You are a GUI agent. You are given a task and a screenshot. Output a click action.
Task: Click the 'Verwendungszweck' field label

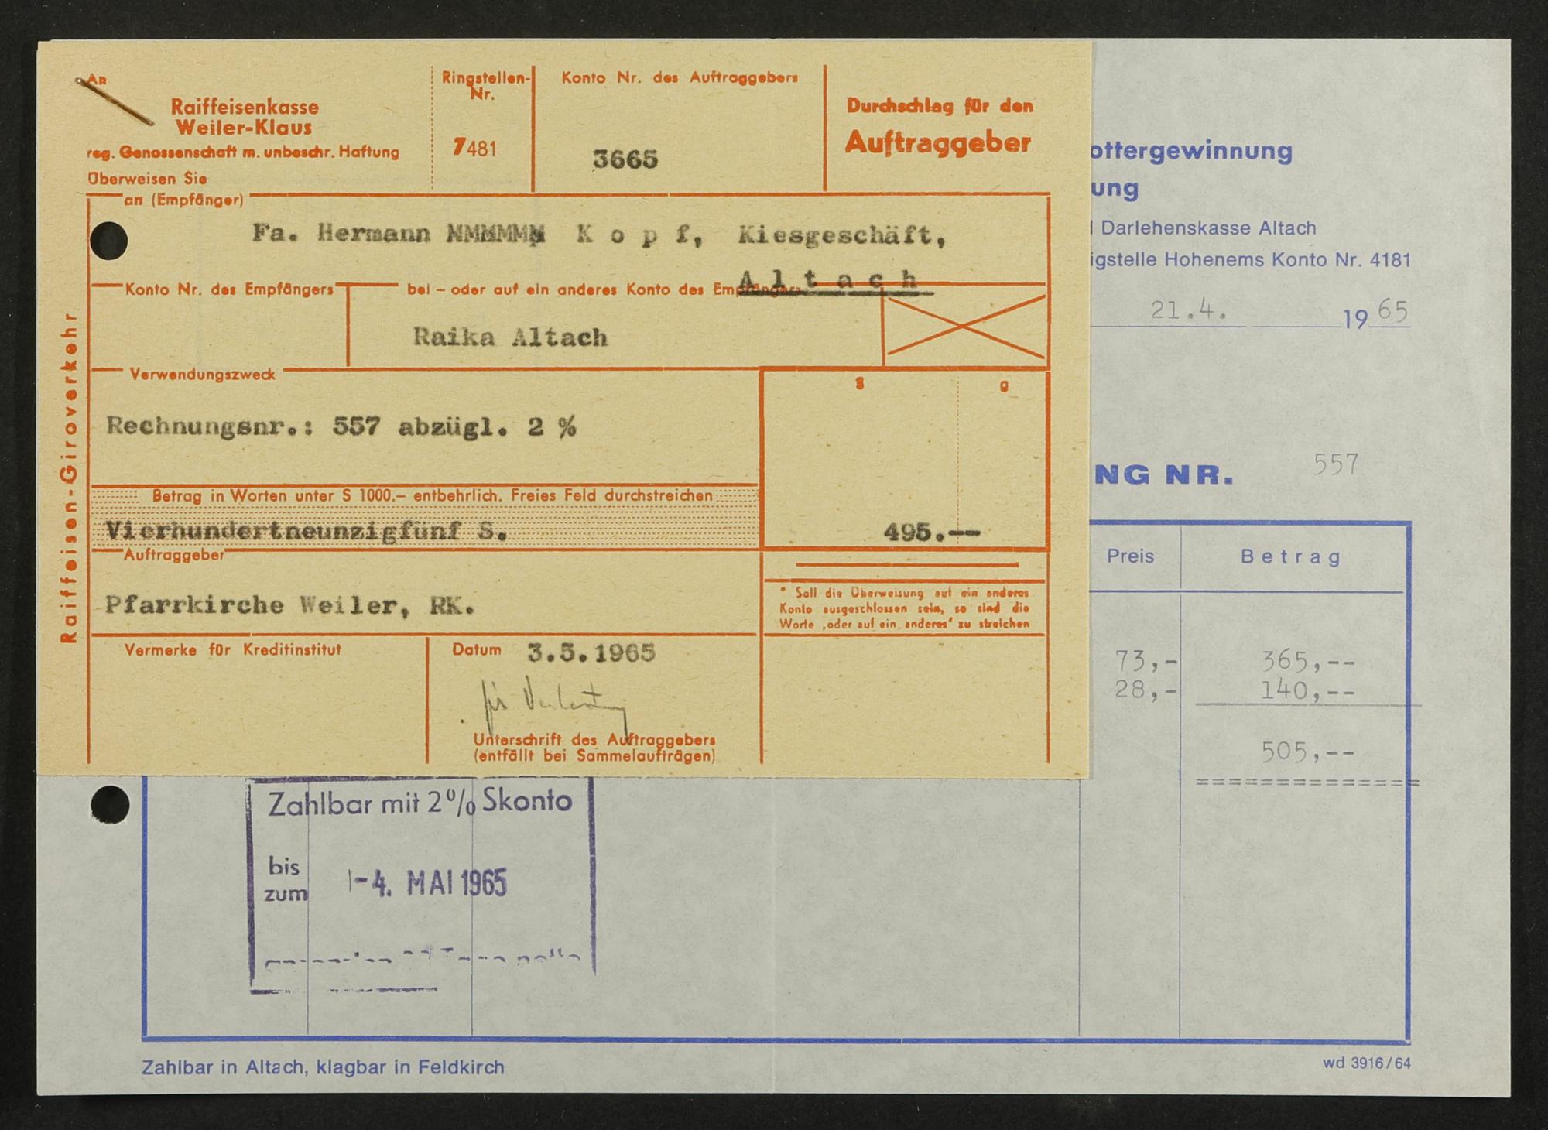tap(202, 375)
